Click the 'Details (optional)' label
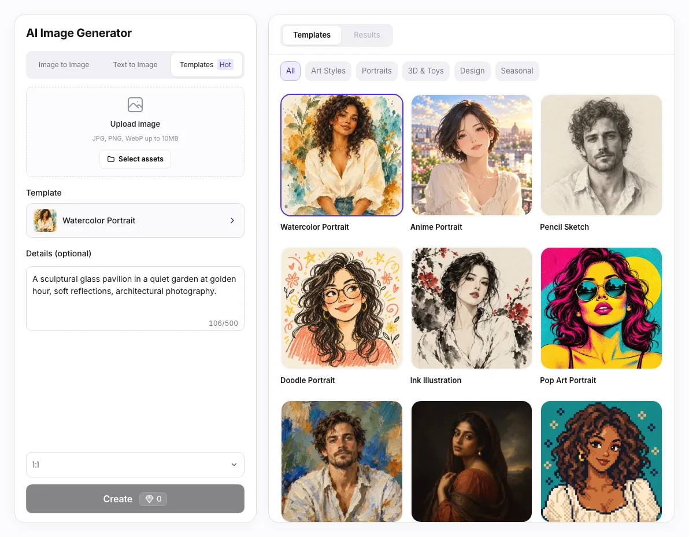This screenshot has height=537, width=689. pyautogui.click(x=58, y=253)
